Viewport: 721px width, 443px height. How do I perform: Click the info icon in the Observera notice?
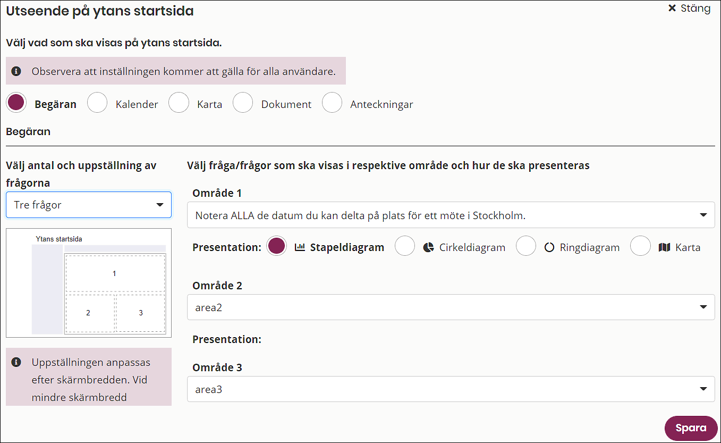pos(16,70)
